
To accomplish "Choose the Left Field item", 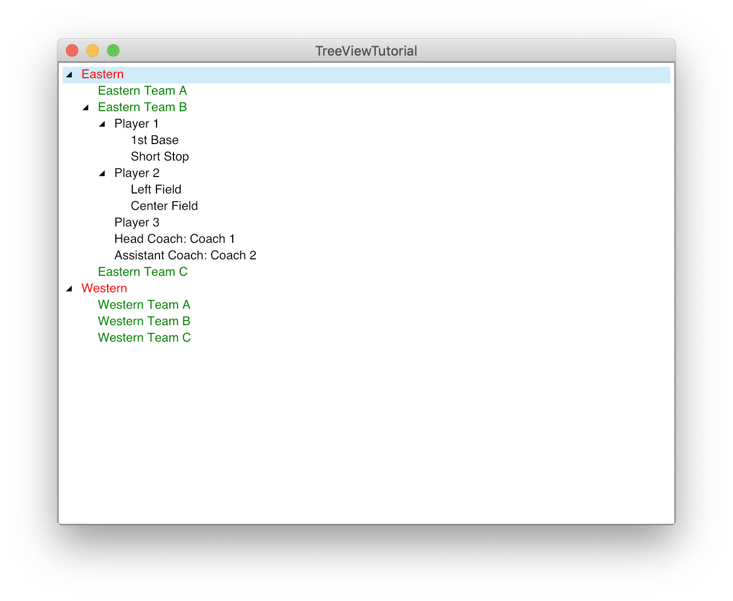I will (156, 189).
